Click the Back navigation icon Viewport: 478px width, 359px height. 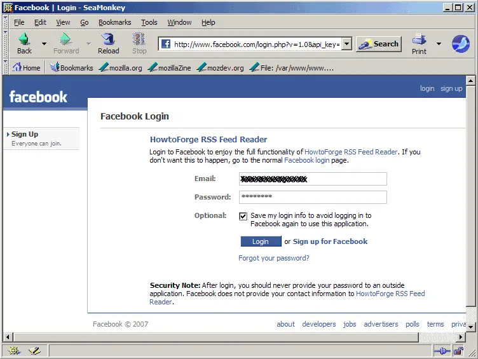24,39
